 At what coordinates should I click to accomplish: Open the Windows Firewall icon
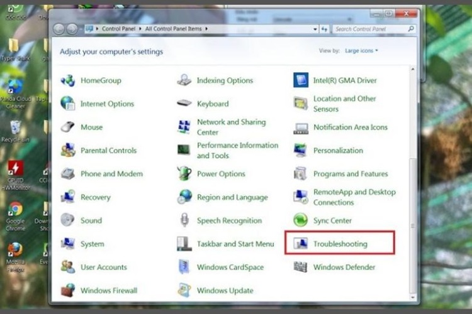pyautogui.click(x=68, y=290)
